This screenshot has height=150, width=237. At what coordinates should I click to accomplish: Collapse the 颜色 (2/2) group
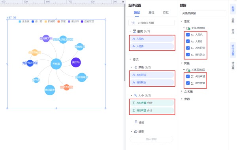click(x=132, y=67)
